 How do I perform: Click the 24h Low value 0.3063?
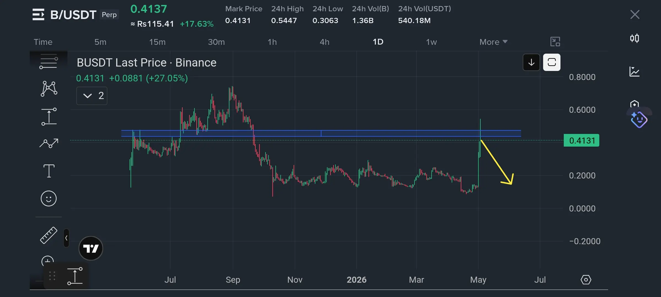(x=325, y=21)
